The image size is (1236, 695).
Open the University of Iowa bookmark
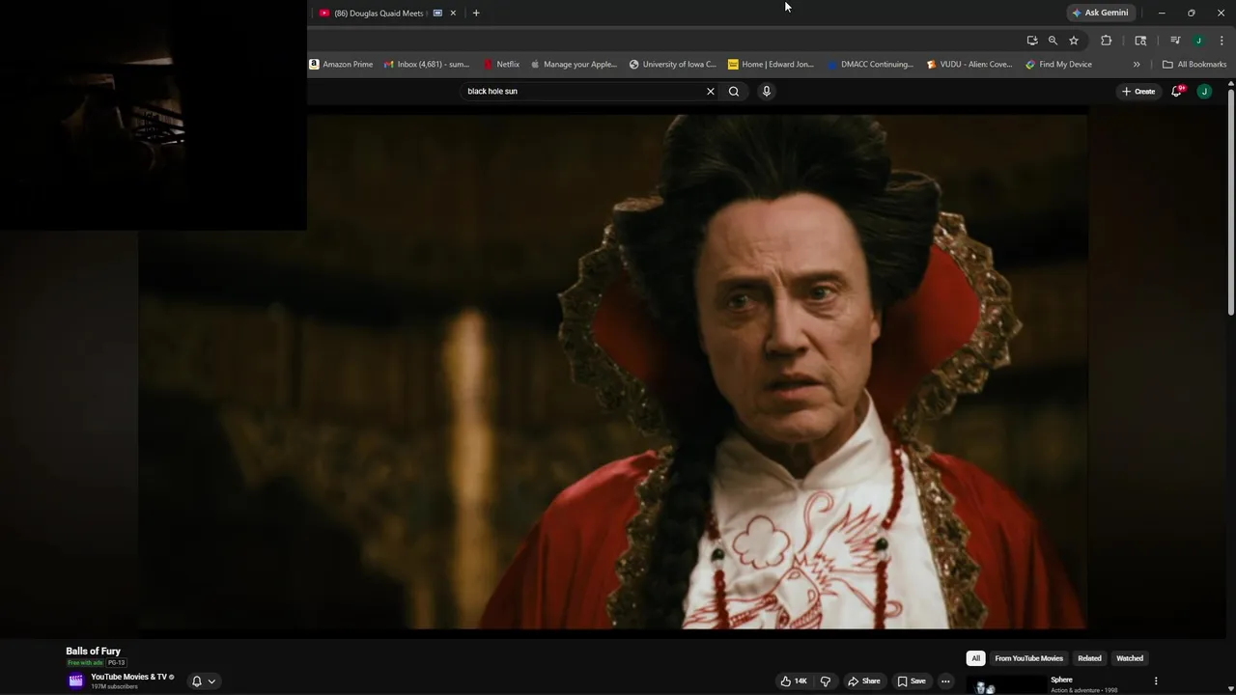point(673,65)
